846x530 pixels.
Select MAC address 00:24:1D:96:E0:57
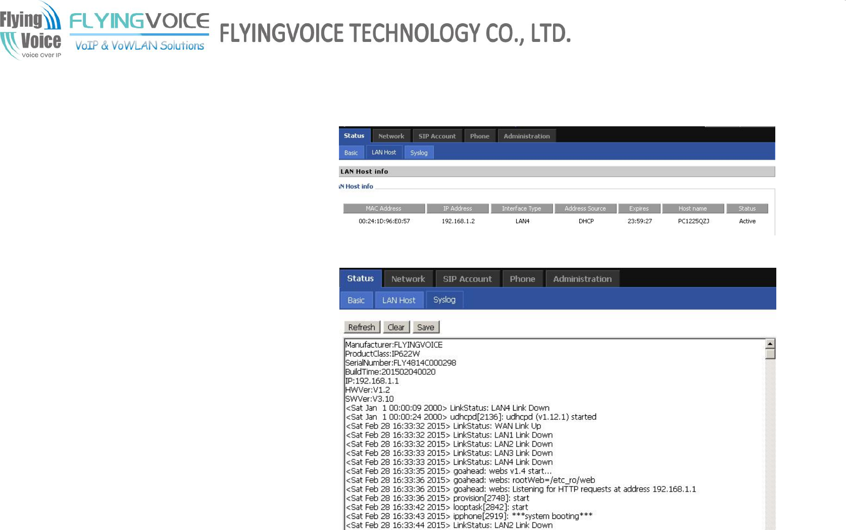(384, 221)
